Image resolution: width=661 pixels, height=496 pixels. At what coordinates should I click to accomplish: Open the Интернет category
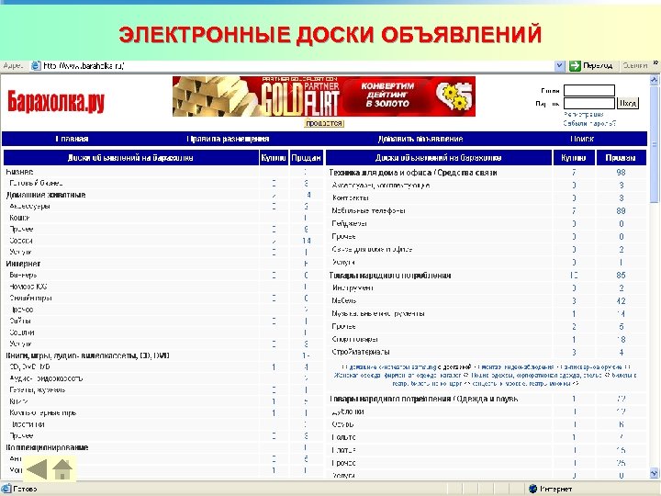coord(23,264)
